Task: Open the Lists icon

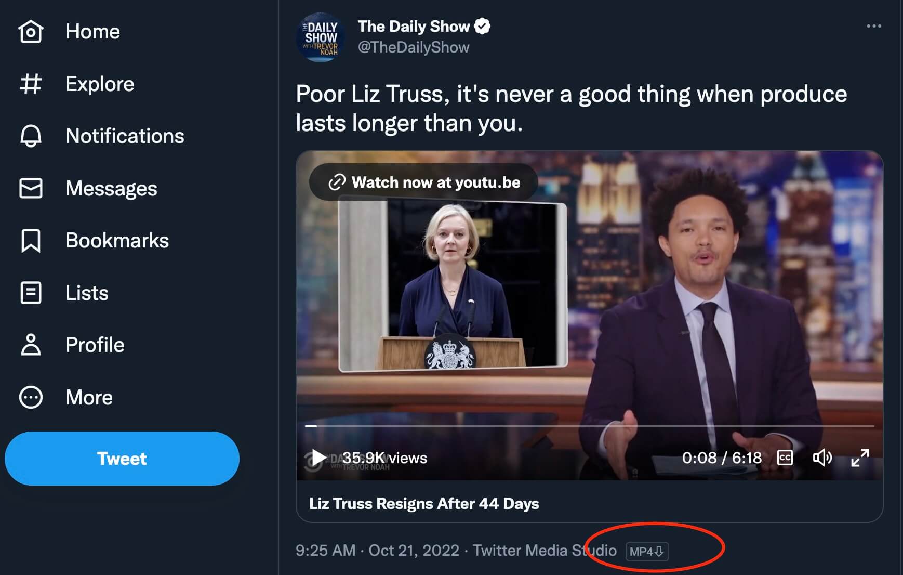Action: [x=31, y=293]
